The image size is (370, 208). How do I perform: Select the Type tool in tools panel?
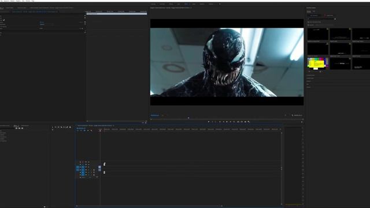[x=53, y=129]
